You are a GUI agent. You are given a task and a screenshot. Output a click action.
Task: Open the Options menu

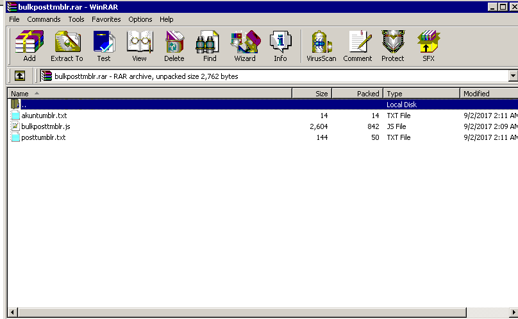pos(140,19)
